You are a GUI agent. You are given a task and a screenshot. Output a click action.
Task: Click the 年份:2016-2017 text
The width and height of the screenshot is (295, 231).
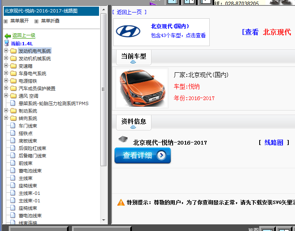pyautogui.click(x=194, y=98)
